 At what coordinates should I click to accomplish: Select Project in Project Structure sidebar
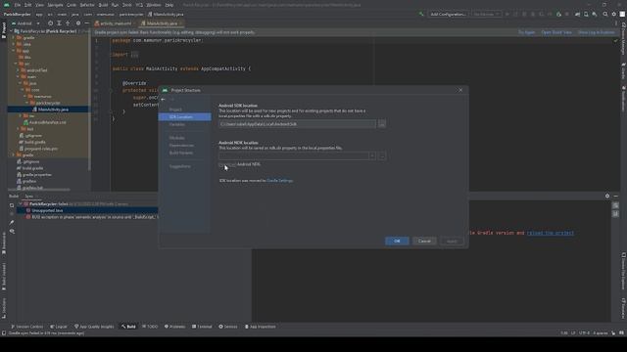click(x=175, y=110)
